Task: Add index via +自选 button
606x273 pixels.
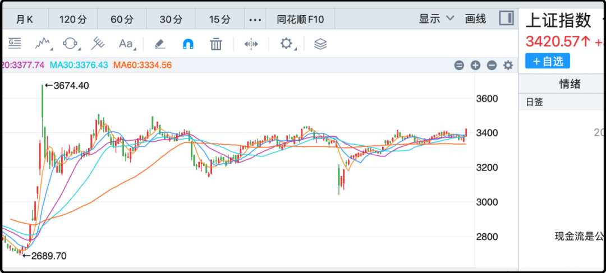Action: (547, 61)
